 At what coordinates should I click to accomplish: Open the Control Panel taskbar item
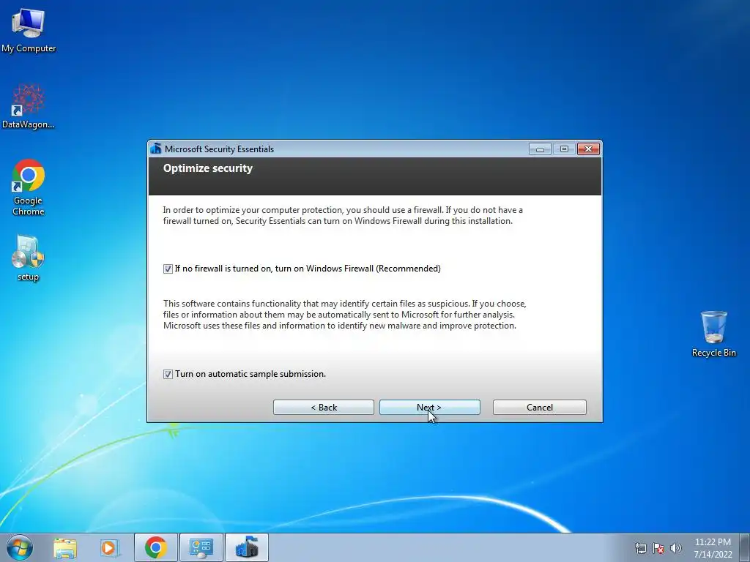click(201, 547)
